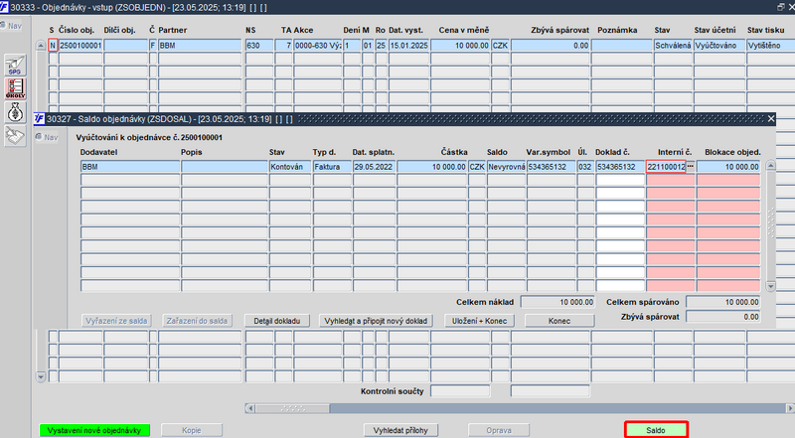
Task: Click the Částka field 10 000.00
Action: coord(431,166)
